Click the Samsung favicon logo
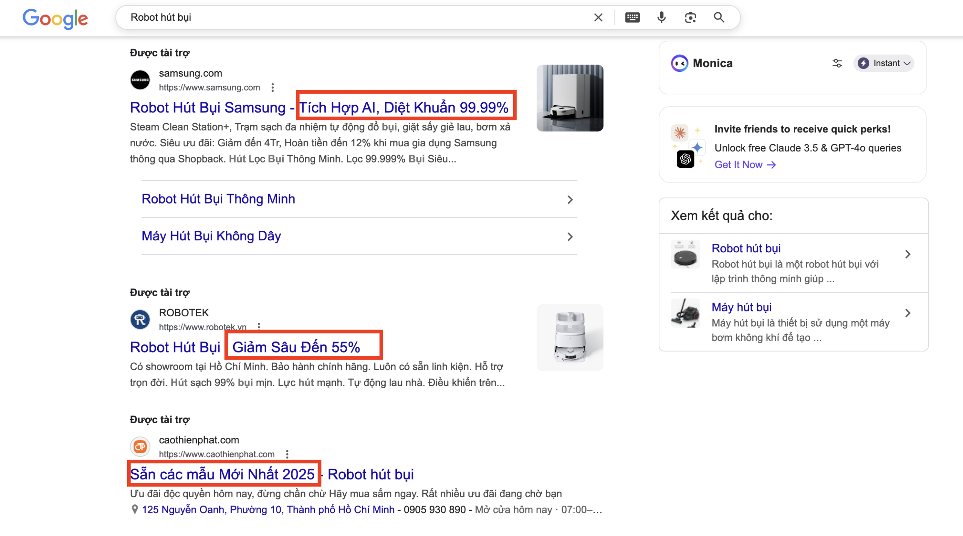Image resolution: width=963 pixels, height=536 pixels. (140, 80)
